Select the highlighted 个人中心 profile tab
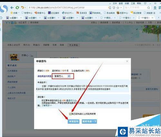The width and height of the screenshot is (161, 137). click(73, 45)
